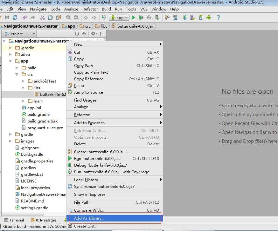Open the Terminal tool window tab
278x231 pixels.
pyautogui.click(x=14, y=220)
